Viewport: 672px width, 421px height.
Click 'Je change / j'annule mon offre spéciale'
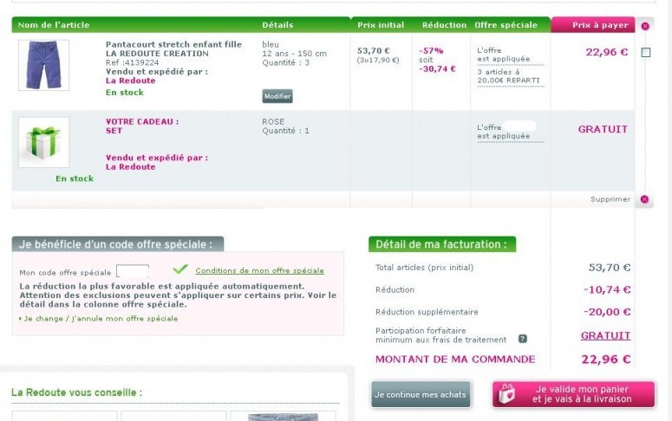pyautogui.click(x=100, y=319)
